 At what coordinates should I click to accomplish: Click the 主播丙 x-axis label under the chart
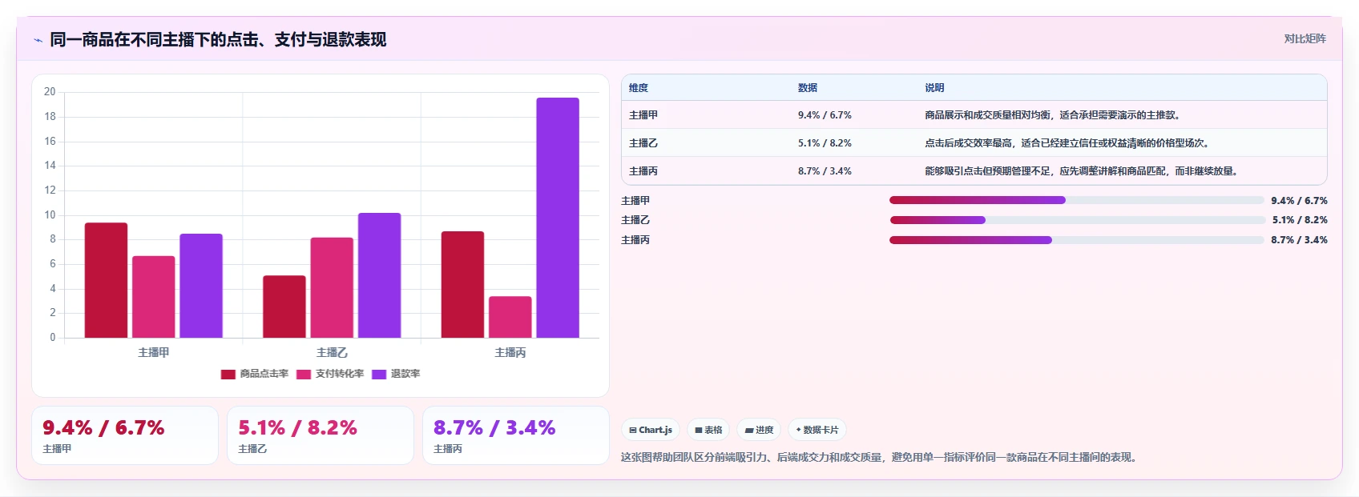[510, 352]
